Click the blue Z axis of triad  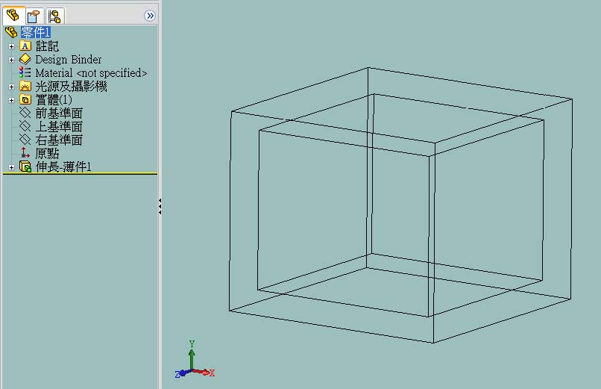pos(183,373)
